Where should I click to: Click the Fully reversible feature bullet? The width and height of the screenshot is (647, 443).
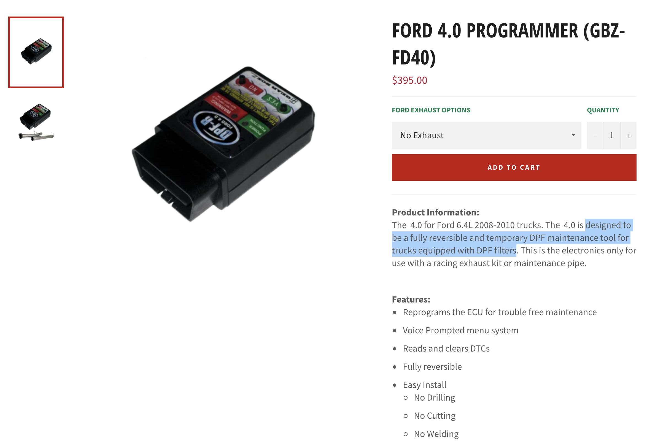(x=432, y=367)
